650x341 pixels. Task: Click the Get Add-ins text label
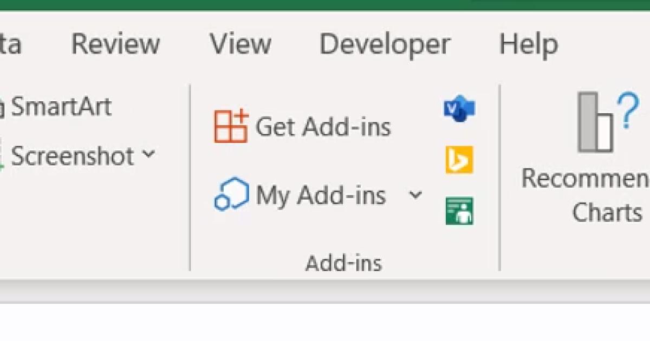coord(323,127)
